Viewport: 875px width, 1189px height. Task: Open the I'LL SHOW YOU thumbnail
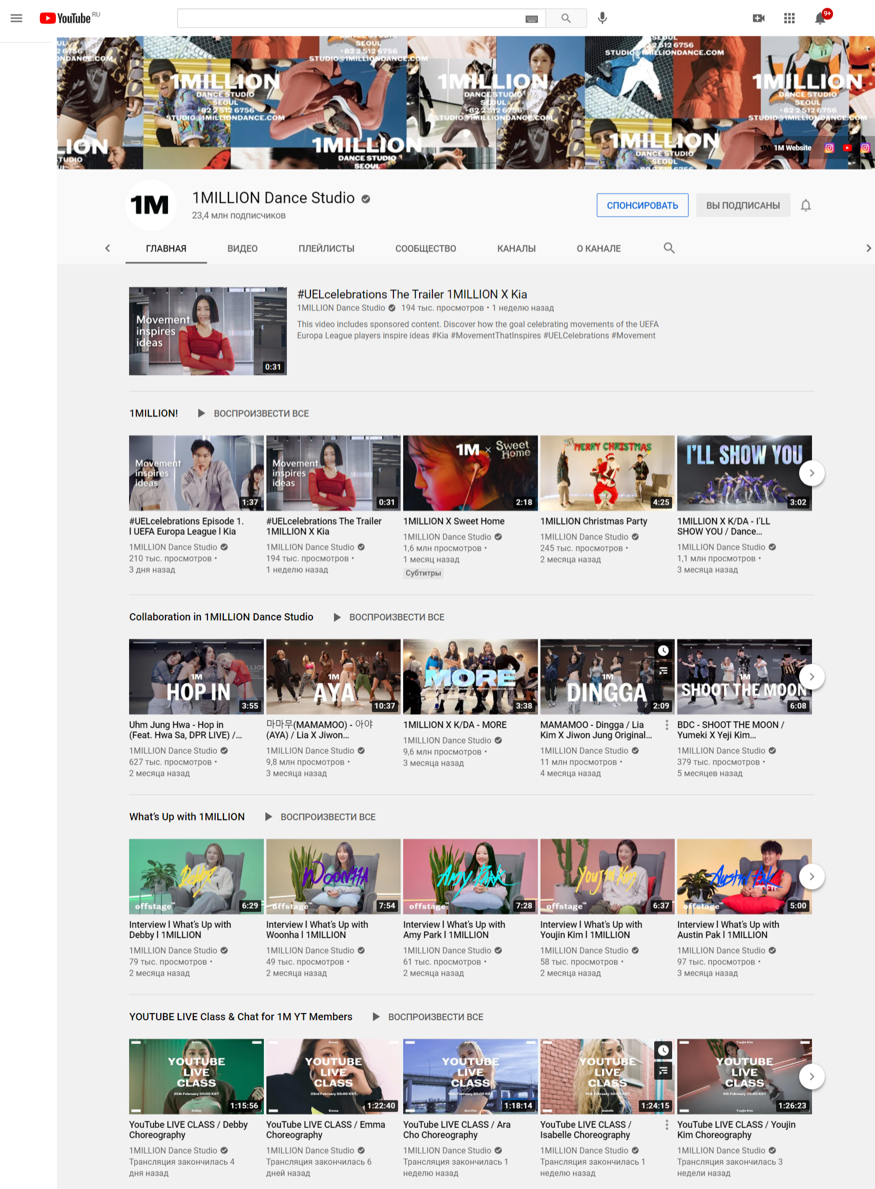tap(744, 473)
